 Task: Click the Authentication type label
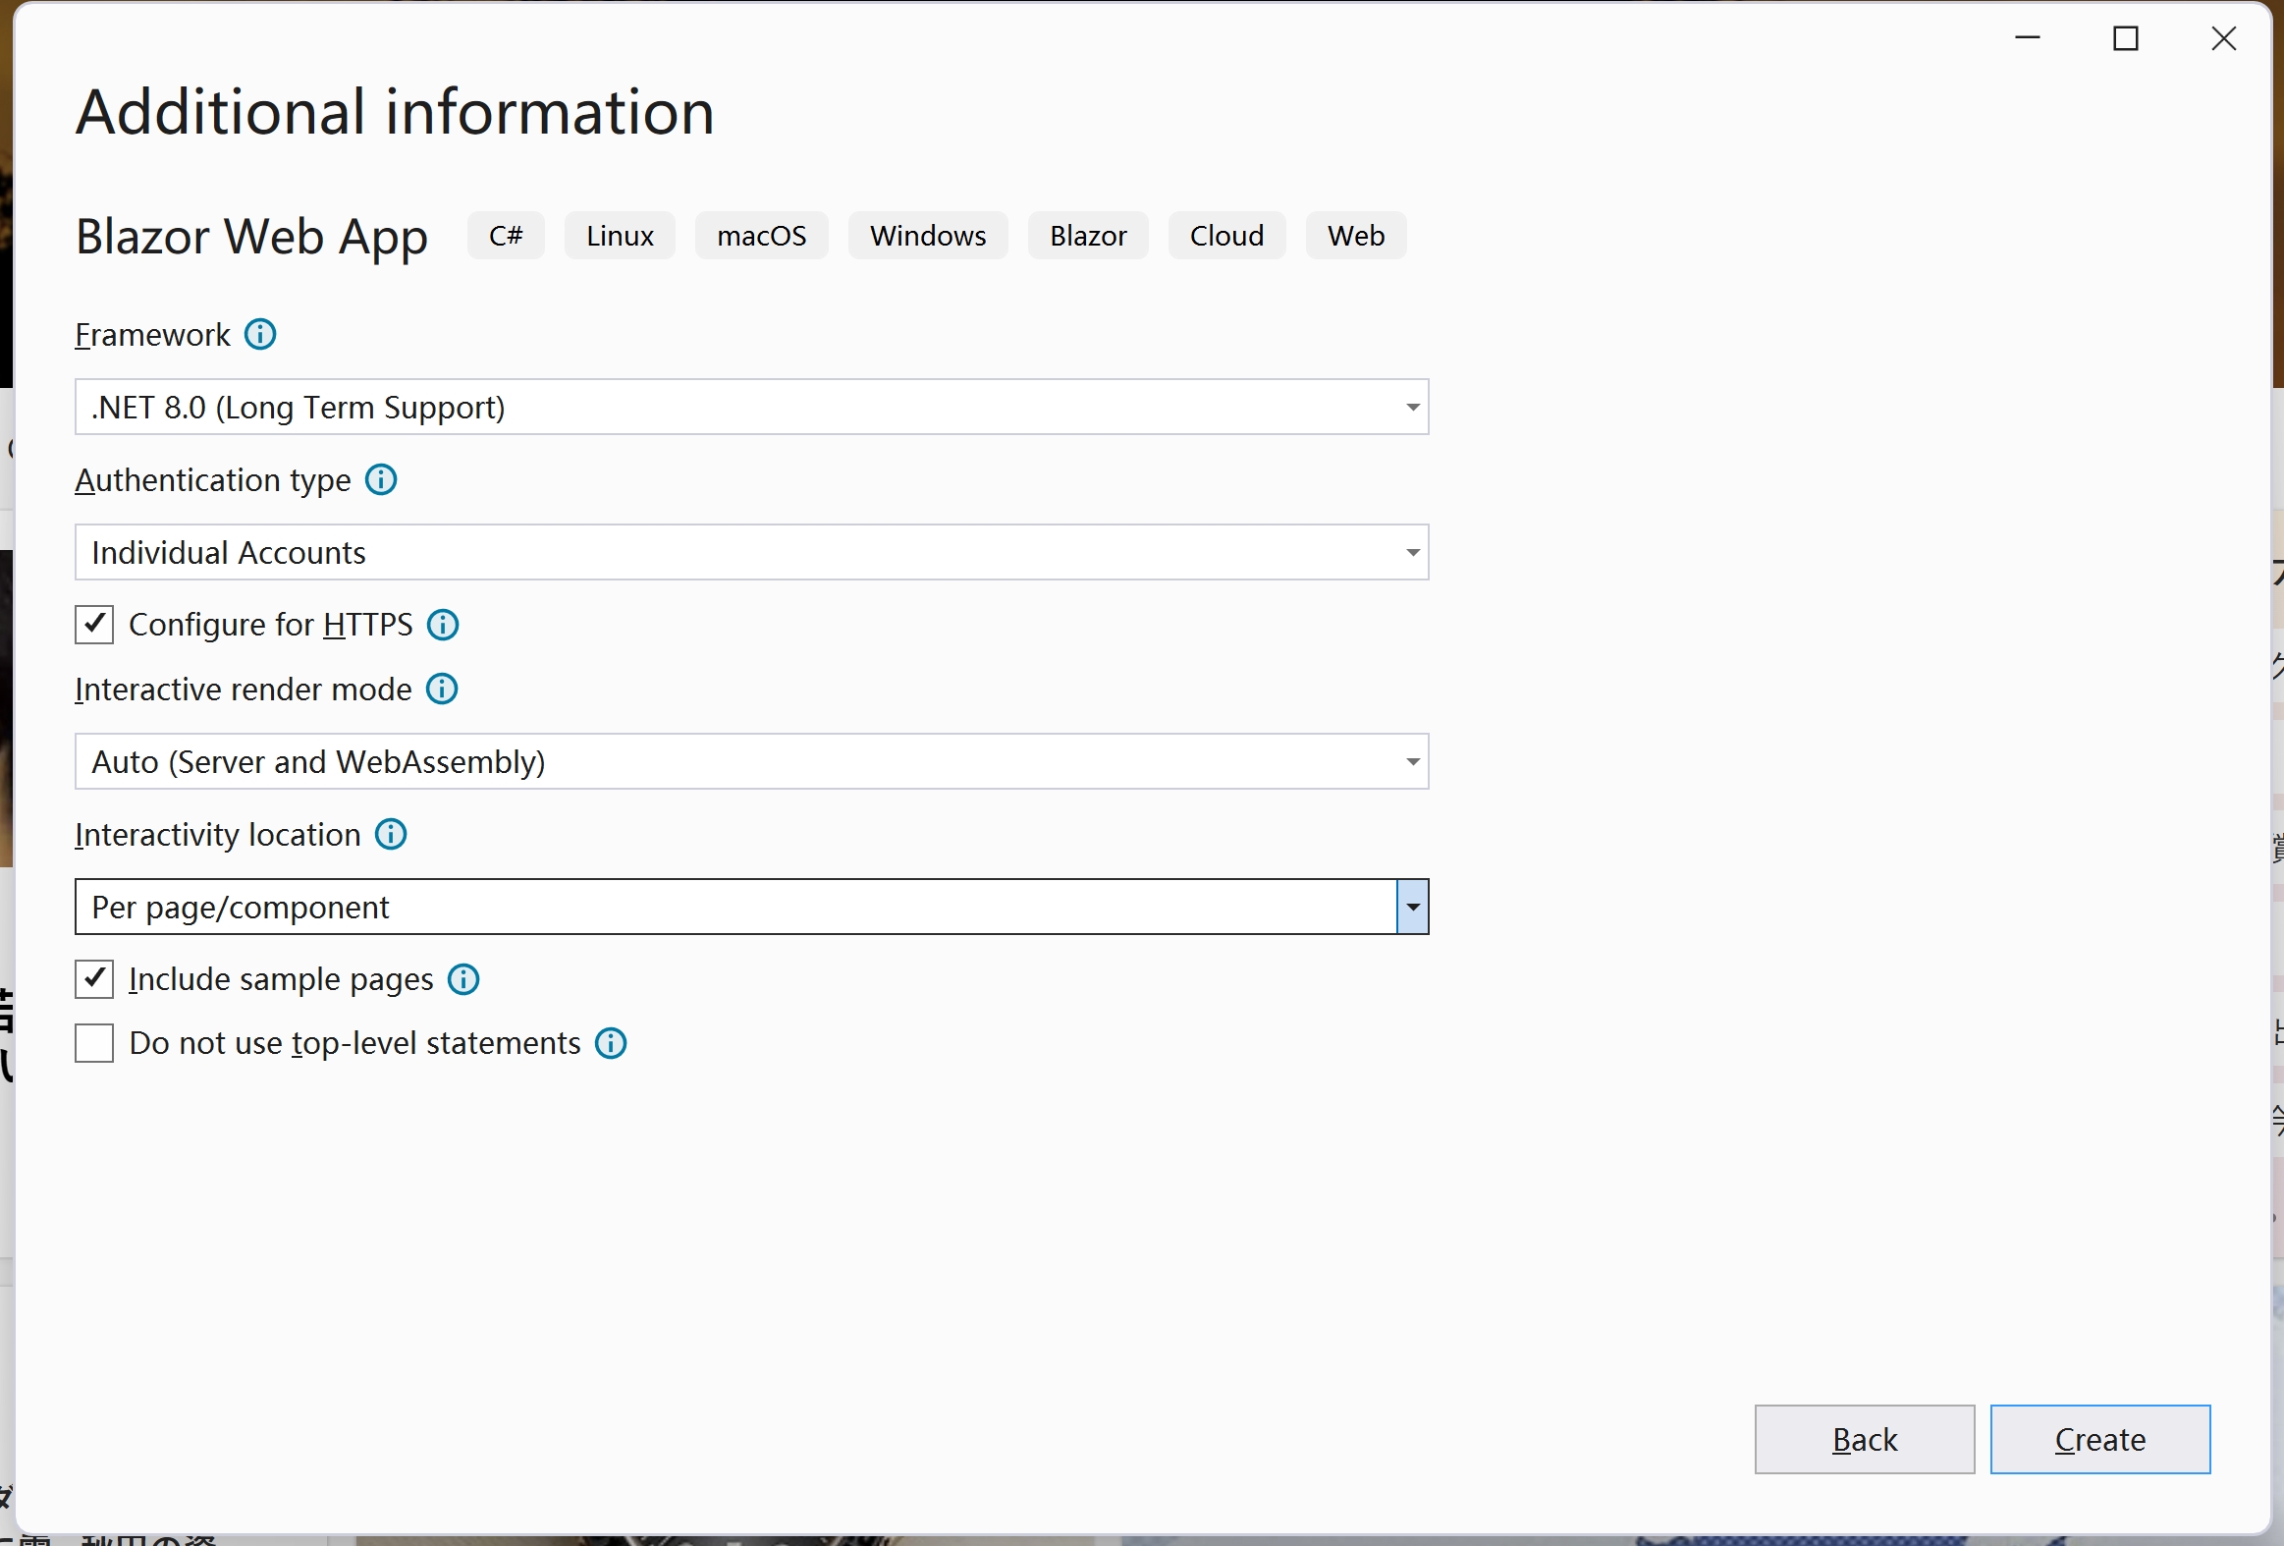(212, 480)
